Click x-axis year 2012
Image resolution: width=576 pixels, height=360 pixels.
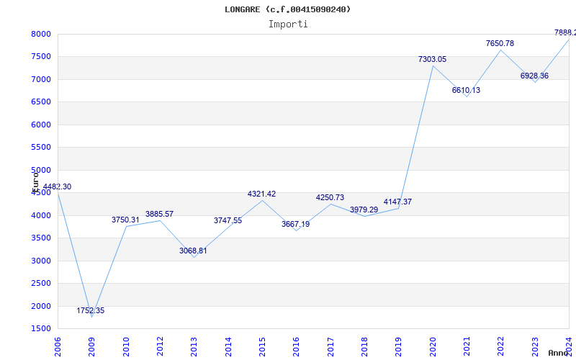(x=160, y=346)
